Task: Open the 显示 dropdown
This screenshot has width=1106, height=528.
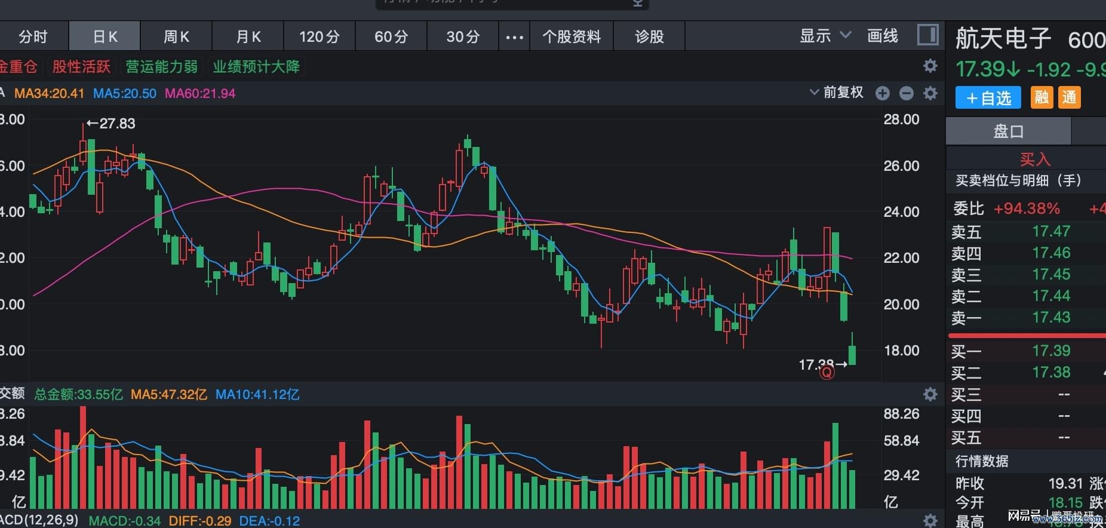Action: pyautogui.click(x=825, y=36)
